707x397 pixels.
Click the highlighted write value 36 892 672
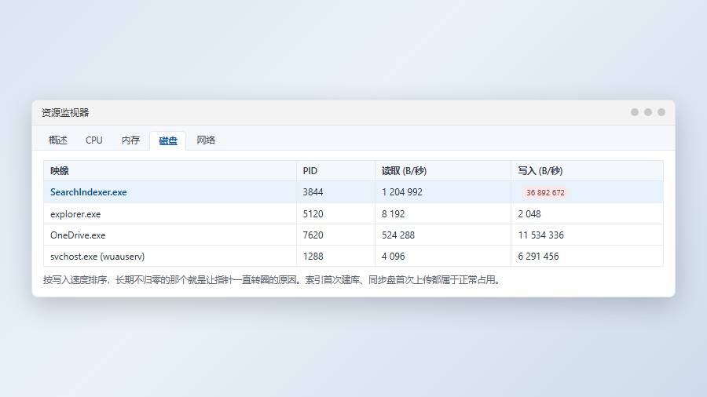click(545, 193)
